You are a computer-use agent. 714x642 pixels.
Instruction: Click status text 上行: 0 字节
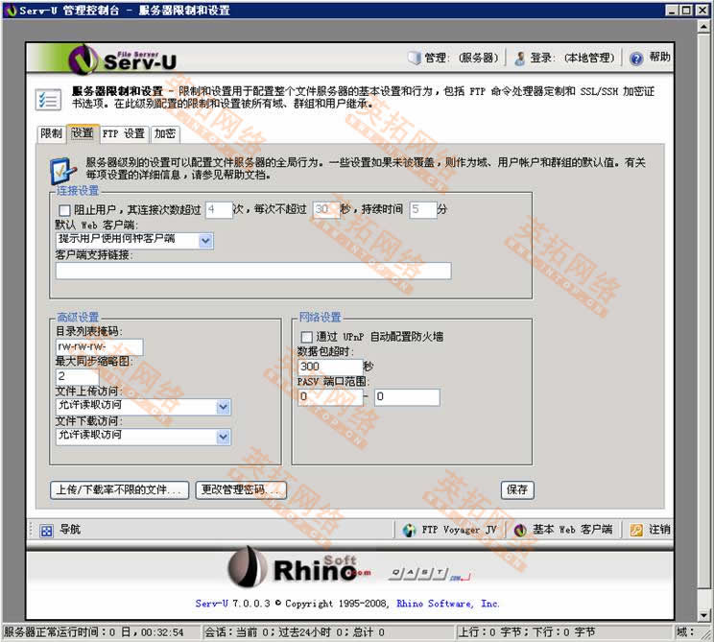pyautogui.click(x=527, y=632)
